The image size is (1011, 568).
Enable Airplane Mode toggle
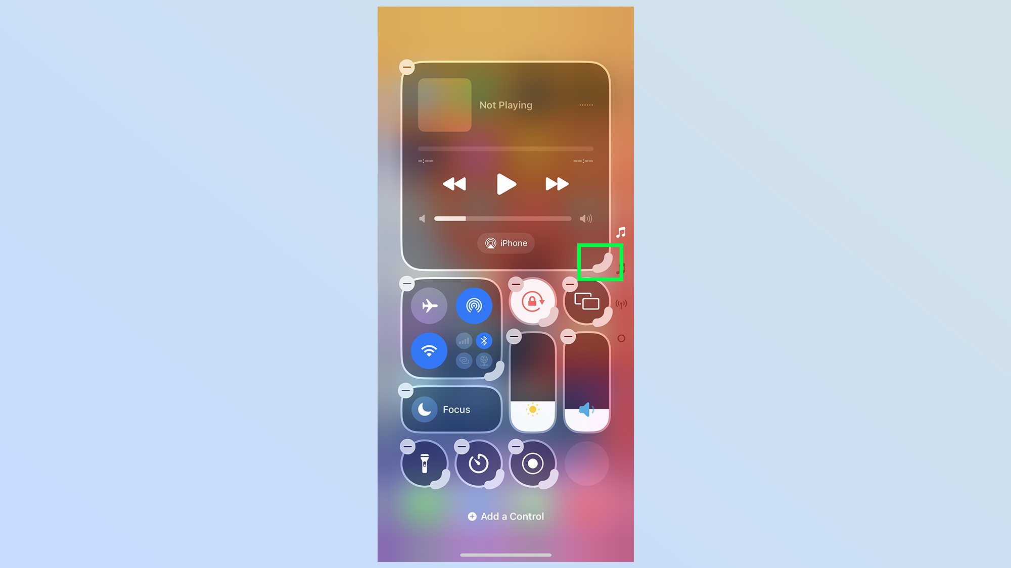430,306
